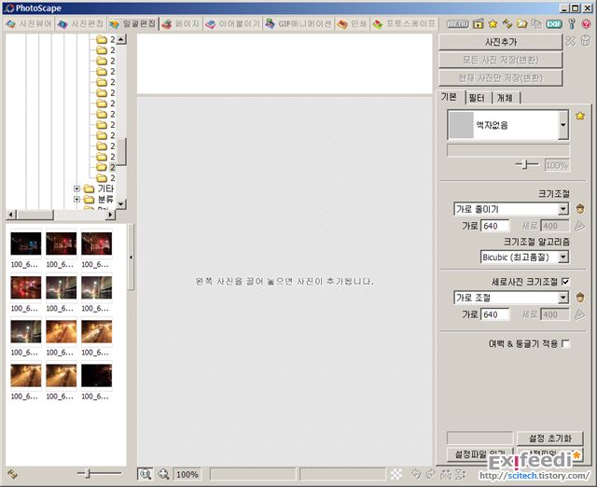Screen dimensions: 597x487
Task: Enable the 여백 & 둥글기 적용 checkbox
Action: (x=566, y=344)
